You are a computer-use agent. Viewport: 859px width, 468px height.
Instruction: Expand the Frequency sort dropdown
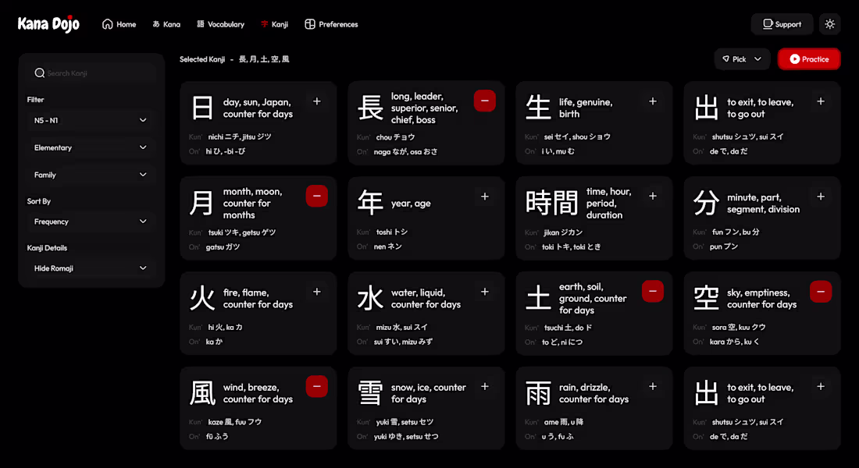(90, 222)
